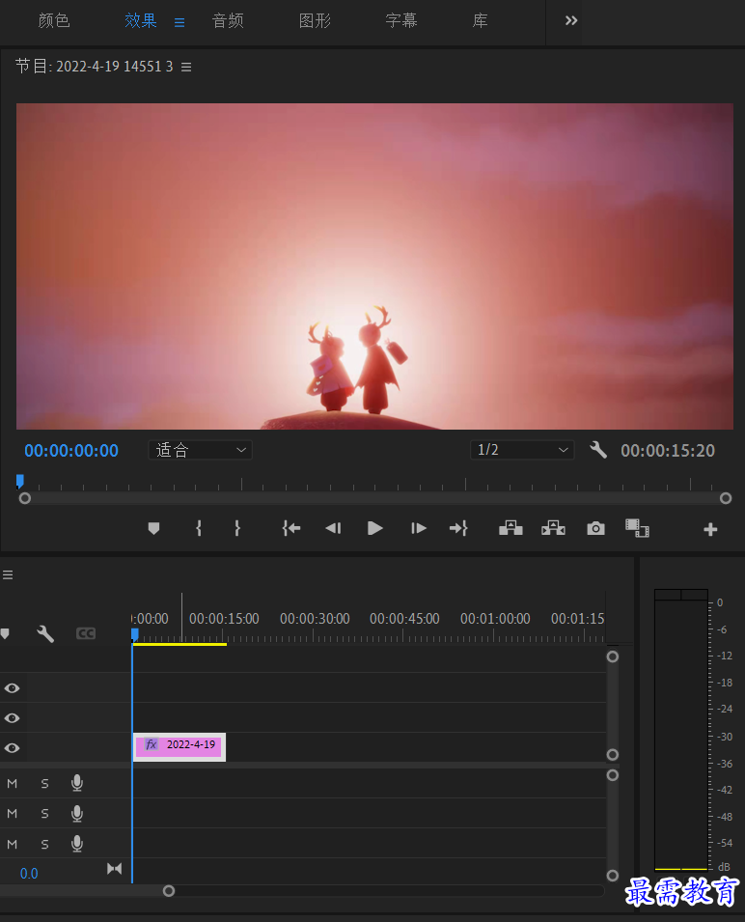Screen dimensions: 745x922
Task: Click the Mark Out button
Action: (237, 528)
